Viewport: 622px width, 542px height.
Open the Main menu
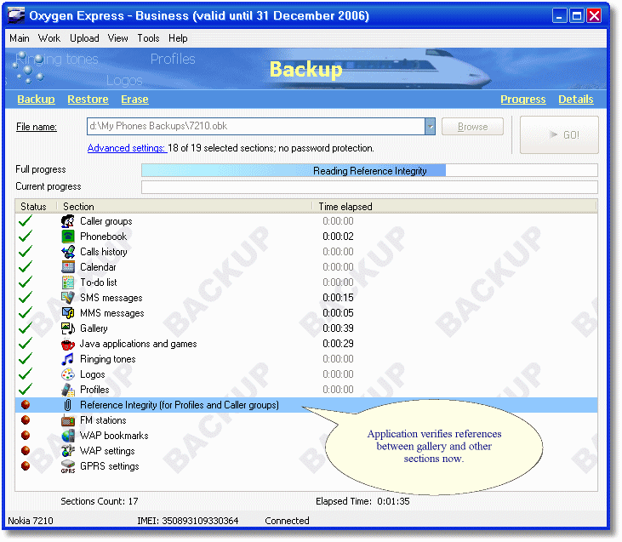coord(20,38)
